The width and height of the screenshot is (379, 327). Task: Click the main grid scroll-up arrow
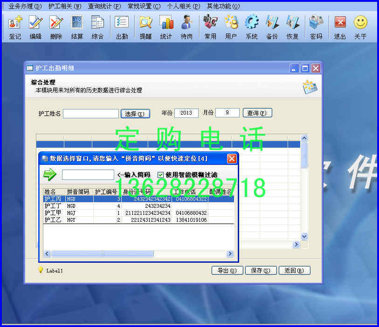point(304,138)
